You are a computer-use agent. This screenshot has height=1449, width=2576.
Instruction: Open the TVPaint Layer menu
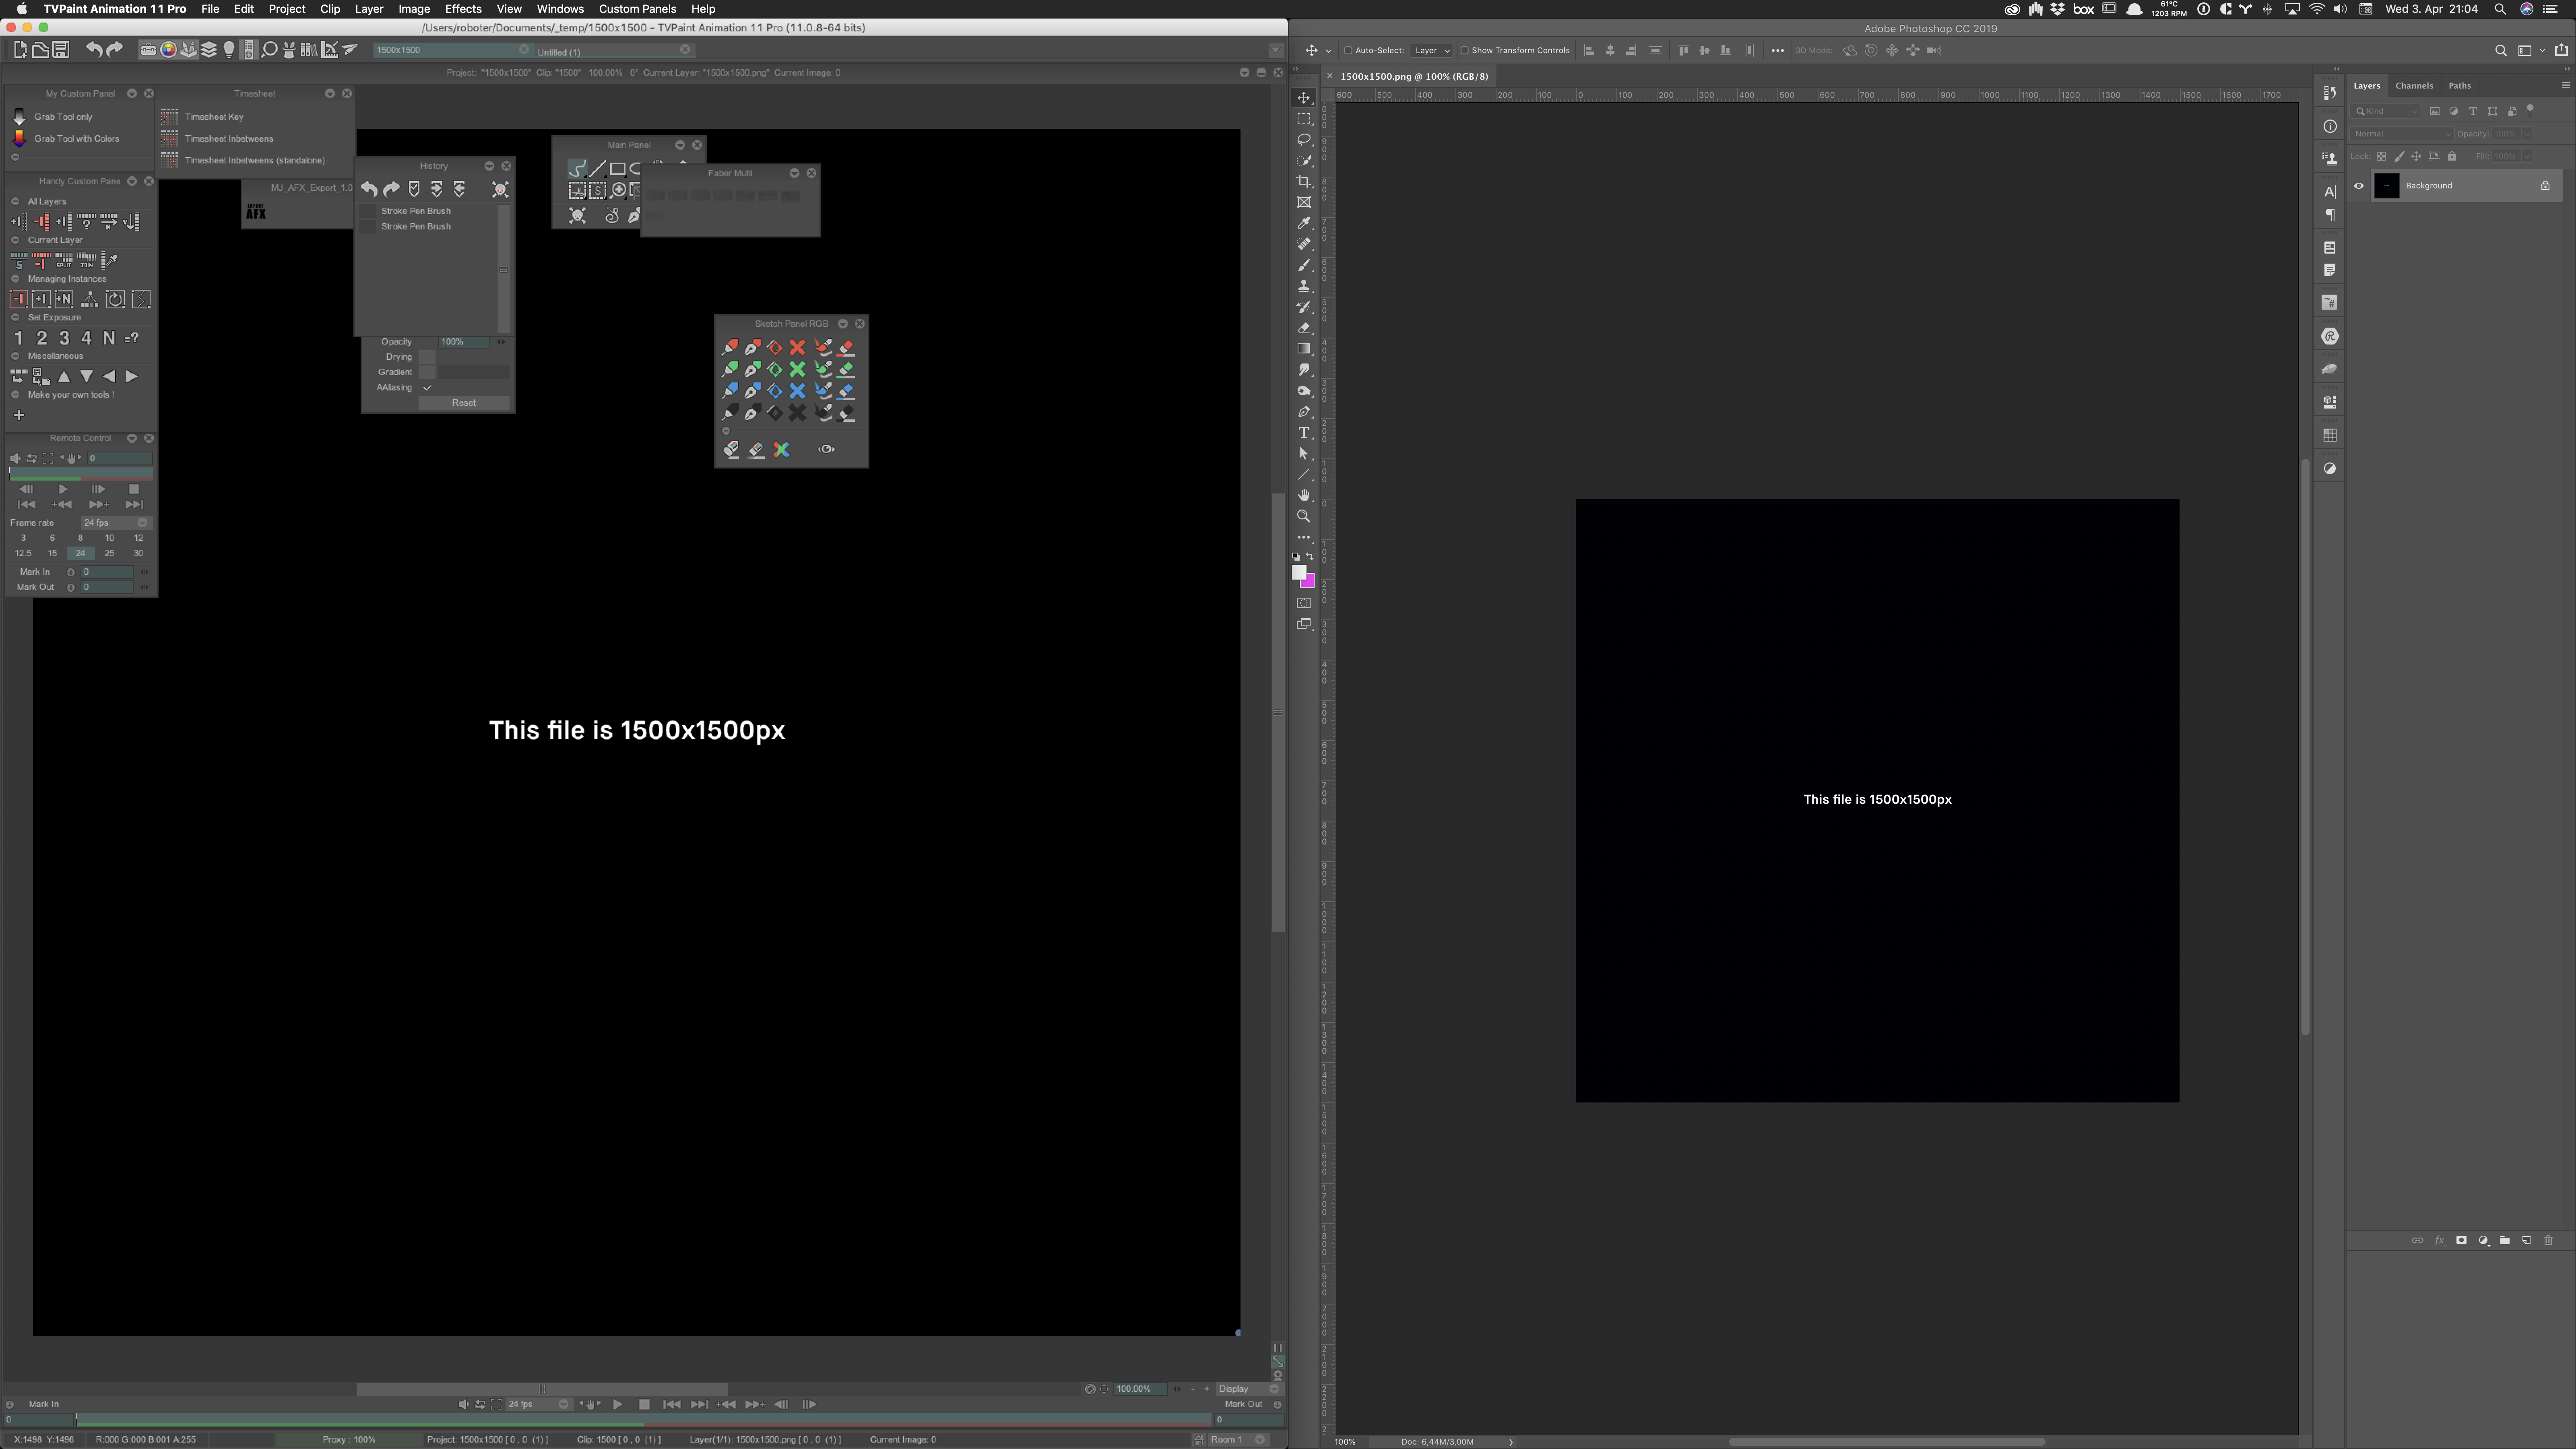369,9
